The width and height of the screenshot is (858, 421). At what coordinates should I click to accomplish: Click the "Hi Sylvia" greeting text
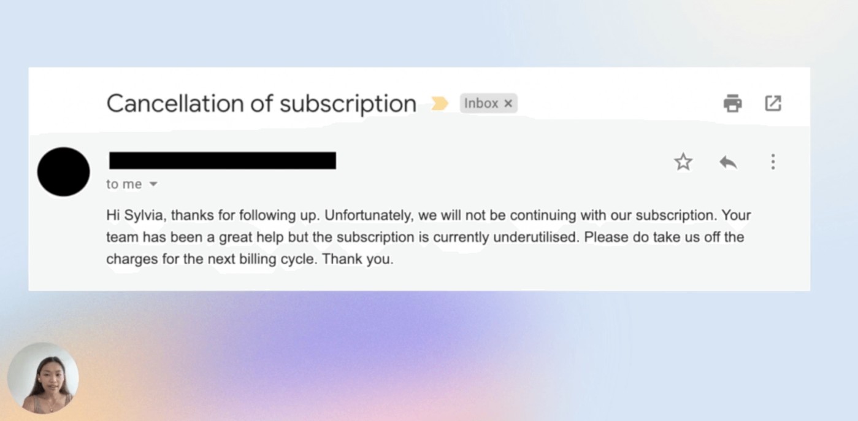click(x=136, y=215)
